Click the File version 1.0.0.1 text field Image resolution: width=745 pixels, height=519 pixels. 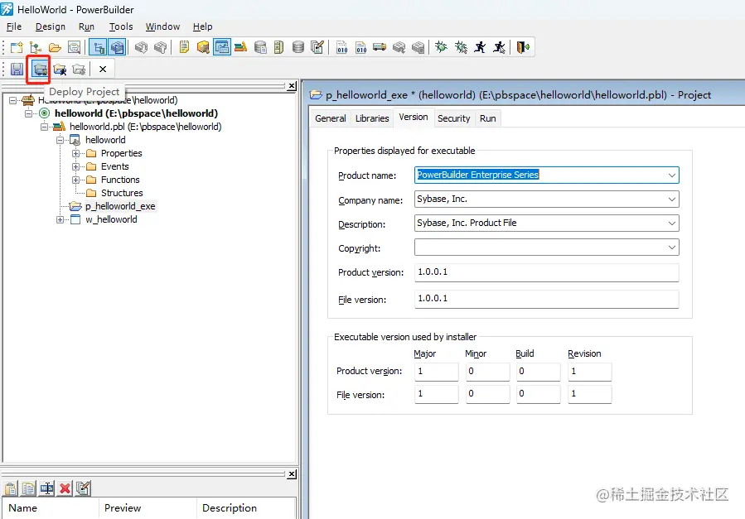[x=546, y=299]
